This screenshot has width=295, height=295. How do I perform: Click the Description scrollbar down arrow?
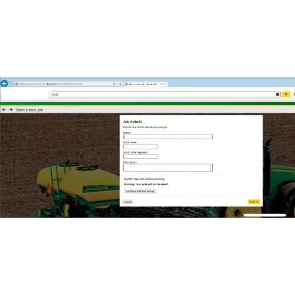[x=211, y=170]
